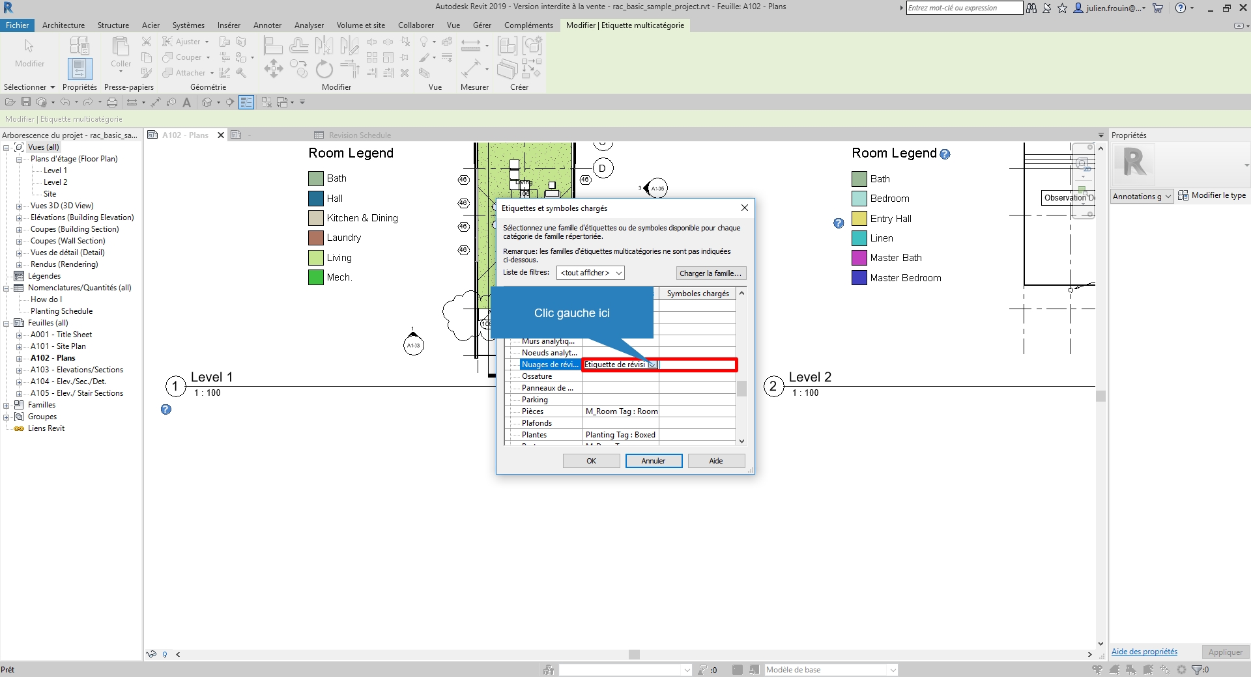Click the Print icon in quick access toolbar
This screenshot has width=1251, height=677.
click(112, 102)
